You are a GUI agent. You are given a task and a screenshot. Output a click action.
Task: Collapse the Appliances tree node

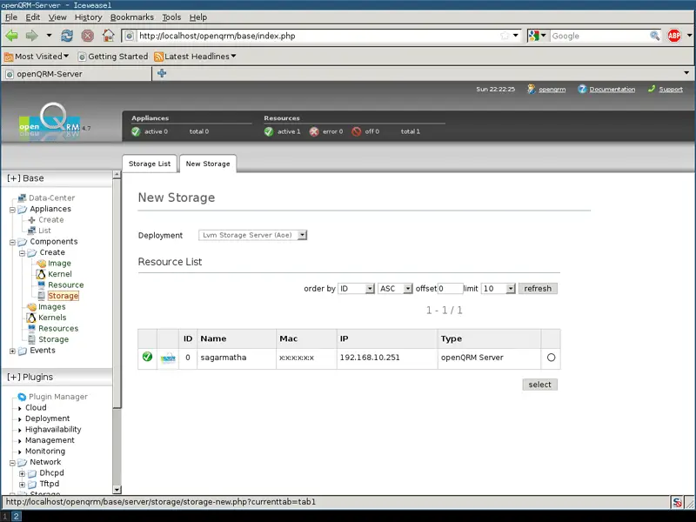tap(12, 210)
